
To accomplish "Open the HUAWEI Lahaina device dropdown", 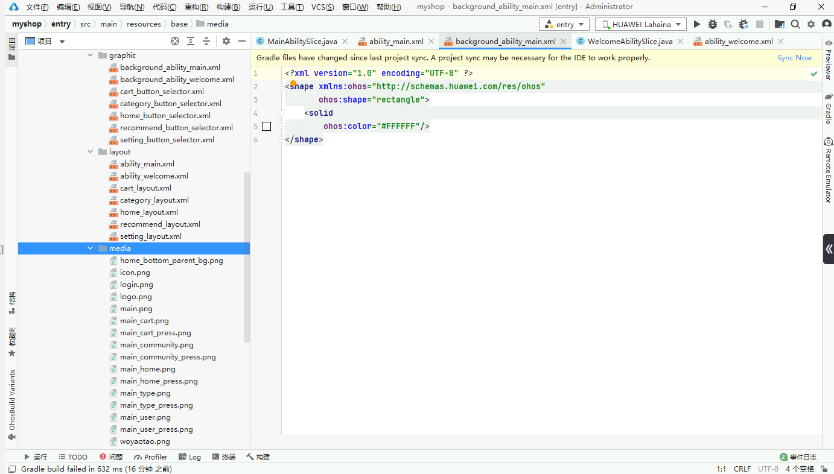I will [641, 24].
